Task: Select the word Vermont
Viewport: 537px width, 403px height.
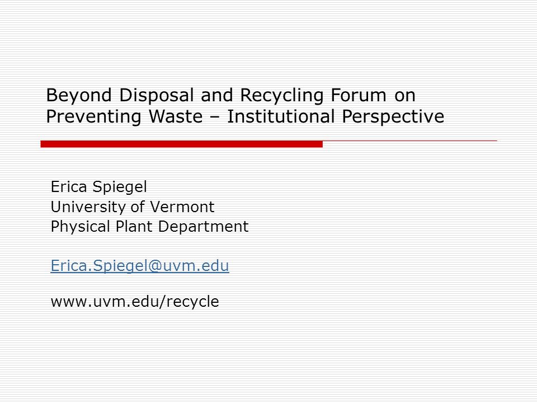Action: (182, 207)
